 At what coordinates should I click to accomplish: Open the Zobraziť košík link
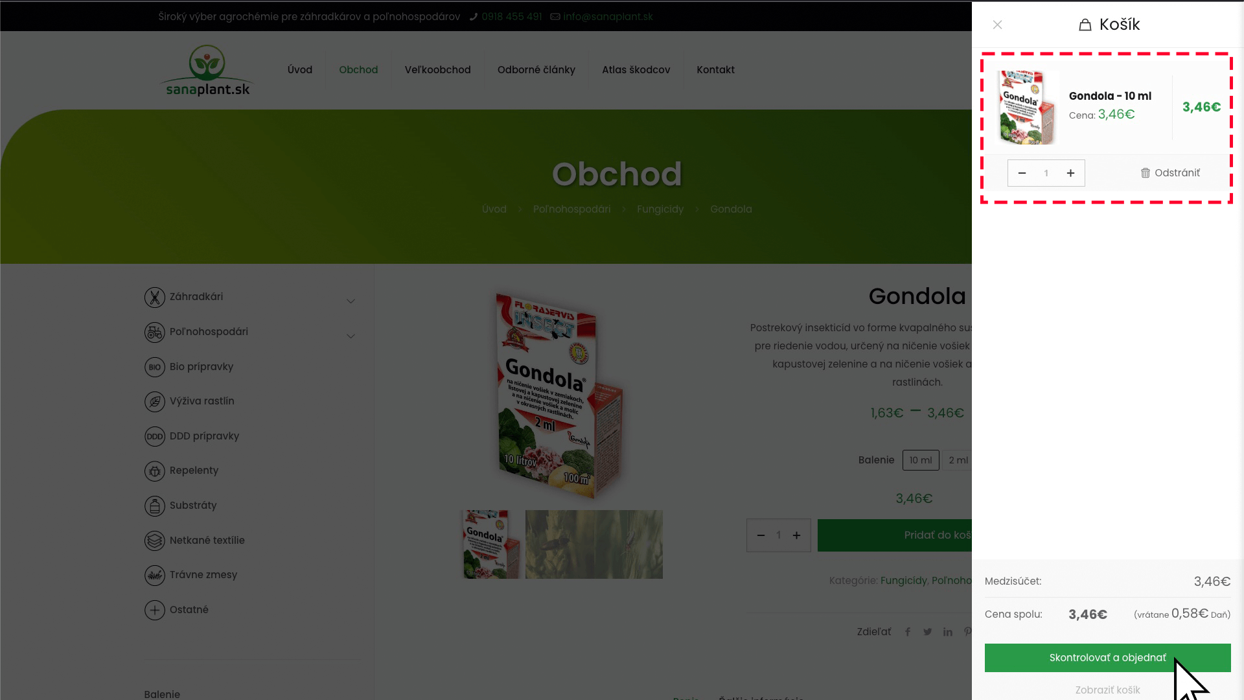[x=1108, y=690]
